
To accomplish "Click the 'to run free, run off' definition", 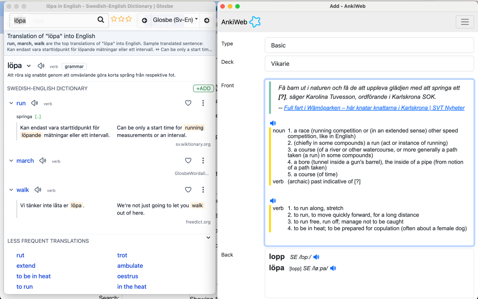I will point(346,222).
